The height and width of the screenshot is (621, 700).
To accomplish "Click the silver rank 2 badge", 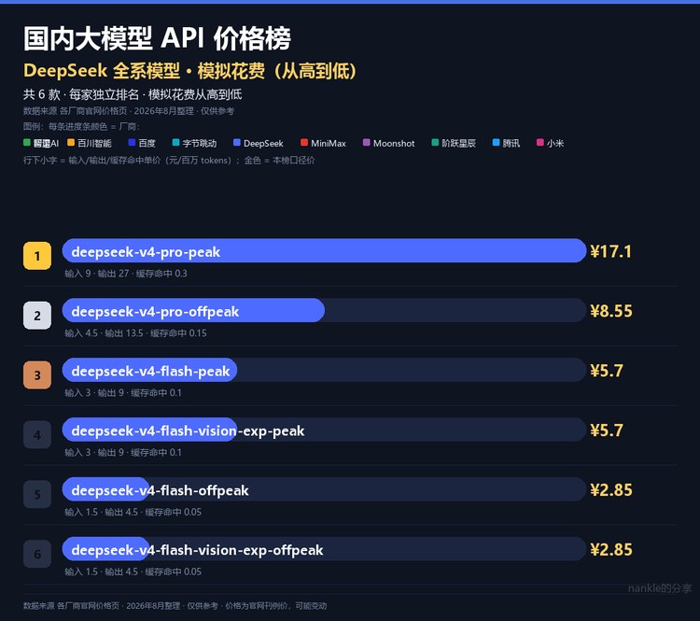I will click(37, 316).
